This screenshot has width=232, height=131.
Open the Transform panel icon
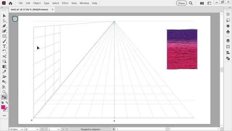point(228,47)
